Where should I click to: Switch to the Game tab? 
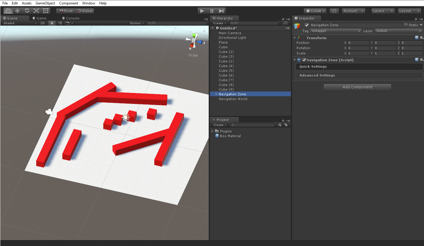click(40, 18)
